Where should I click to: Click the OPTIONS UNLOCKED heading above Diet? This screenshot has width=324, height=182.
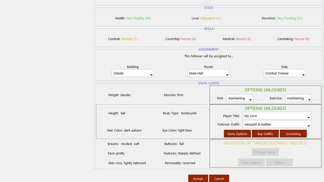[x=265, y=90]
